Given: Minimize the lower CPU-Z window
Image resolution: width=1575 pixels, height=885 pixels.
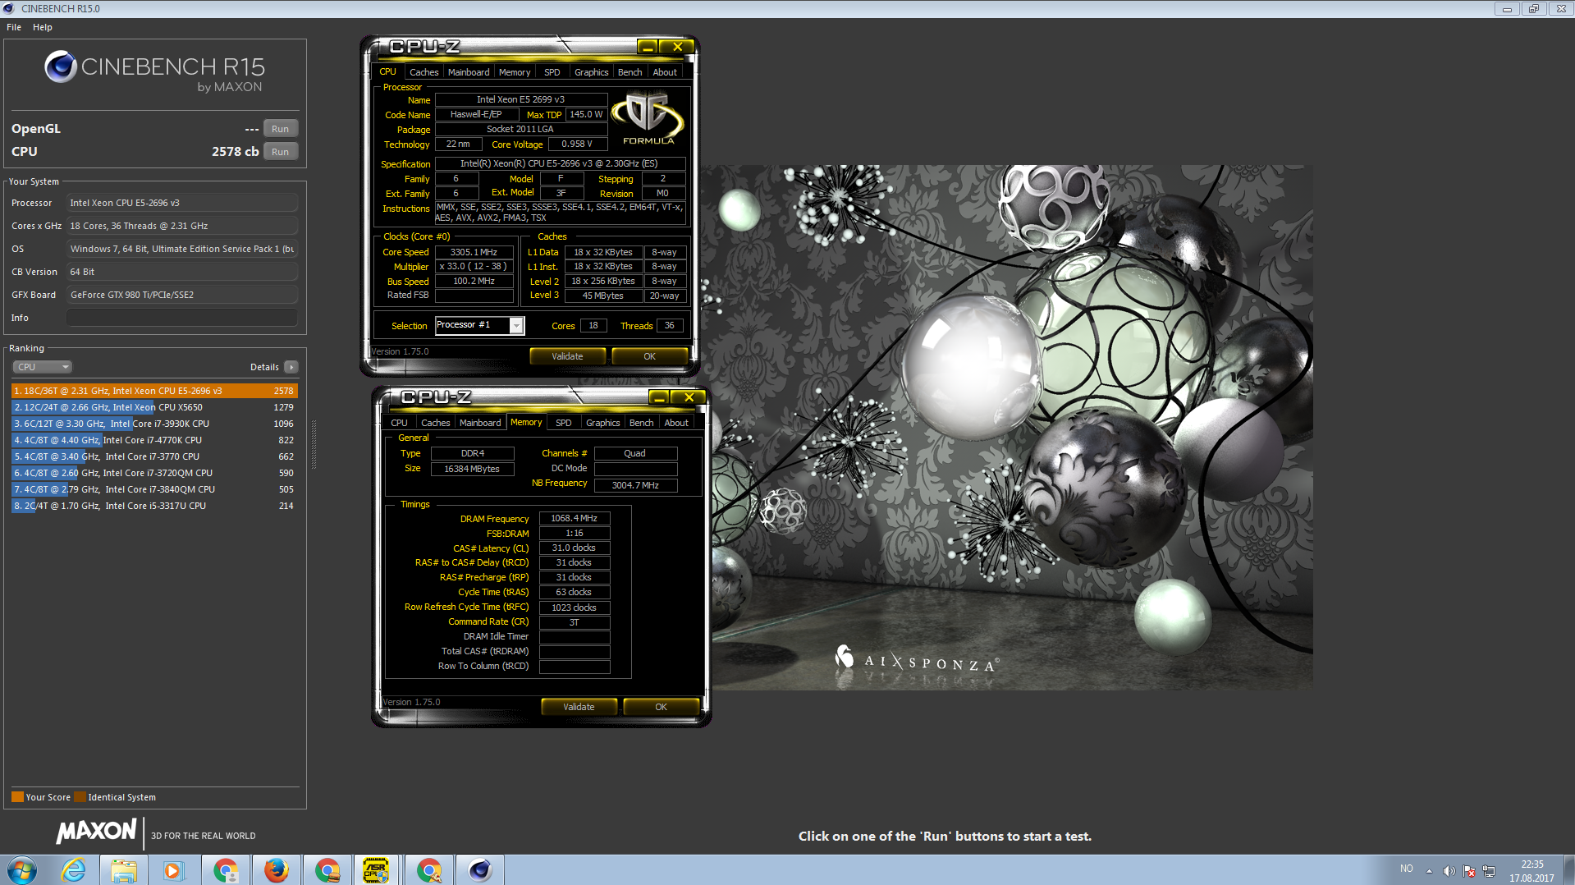Looking at the screenshot, I should [x=659, y=397].
